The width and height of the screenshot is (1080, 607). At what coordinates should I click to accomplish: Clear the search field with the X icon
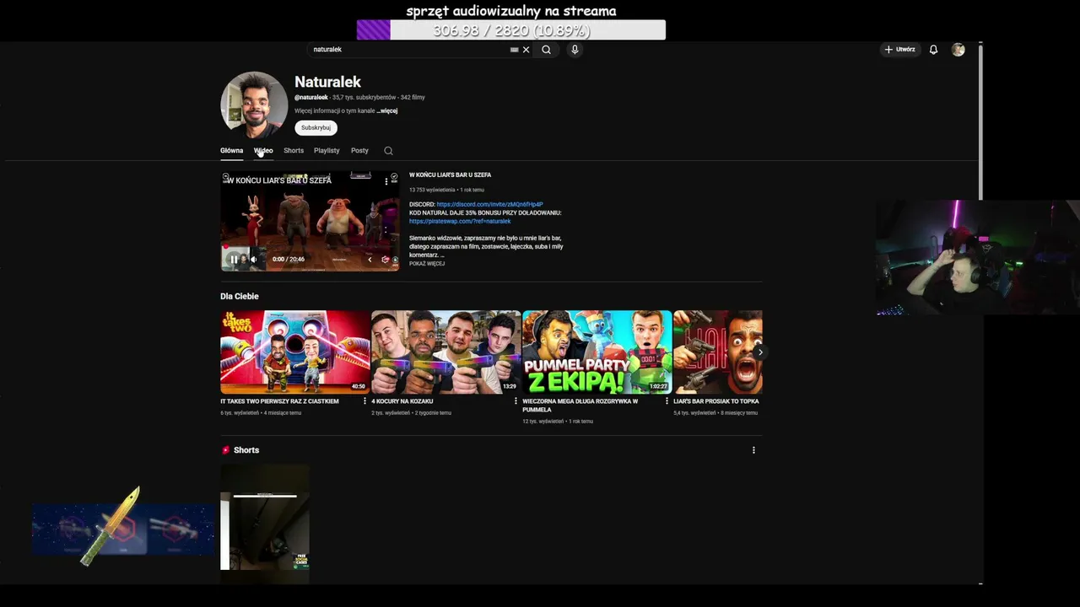[x=526, y=50]
